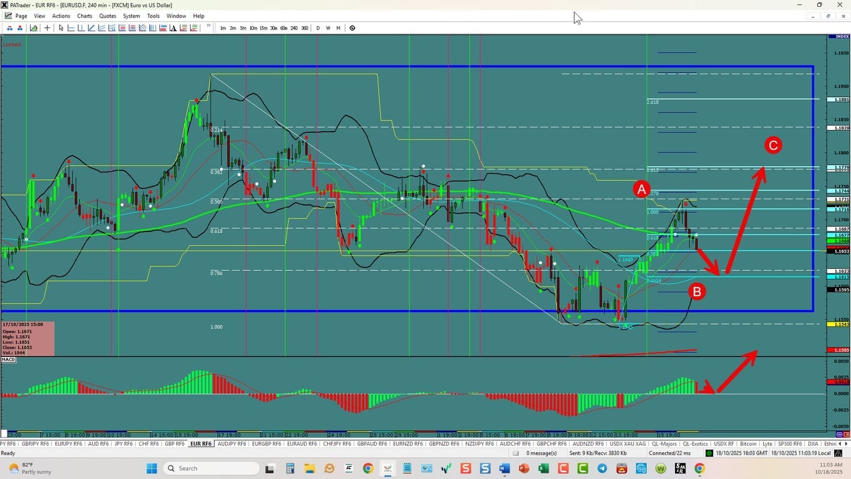Open the Tools menu
Screen dimensions: 851x479
coord(153,16)
